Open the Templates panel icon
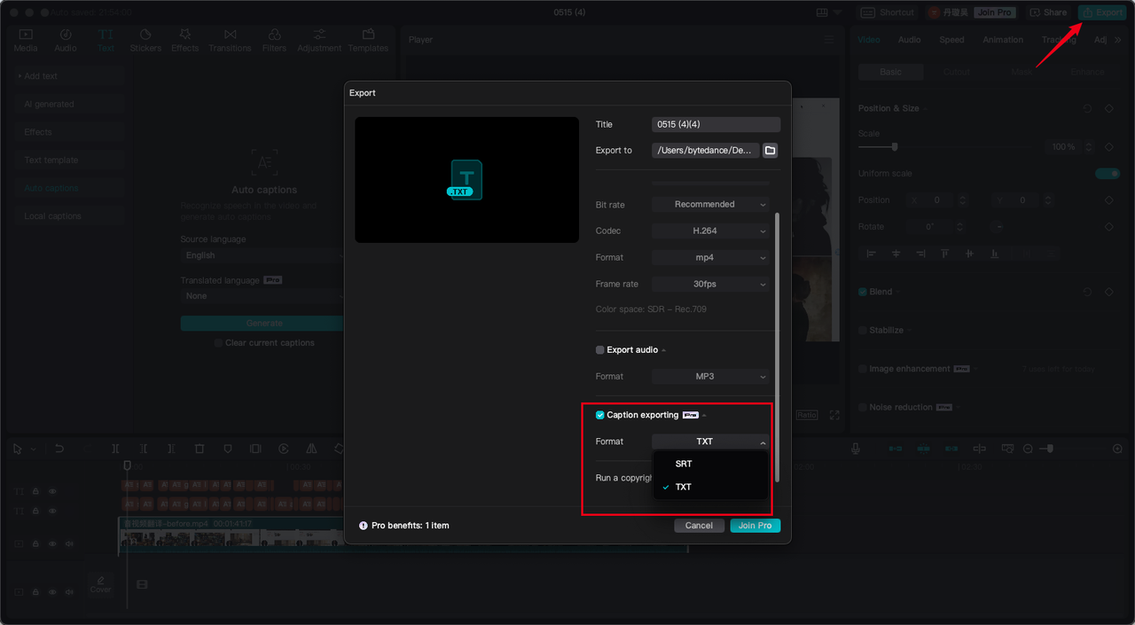This screenshot has height=625, width=1135. pos(368,34)
